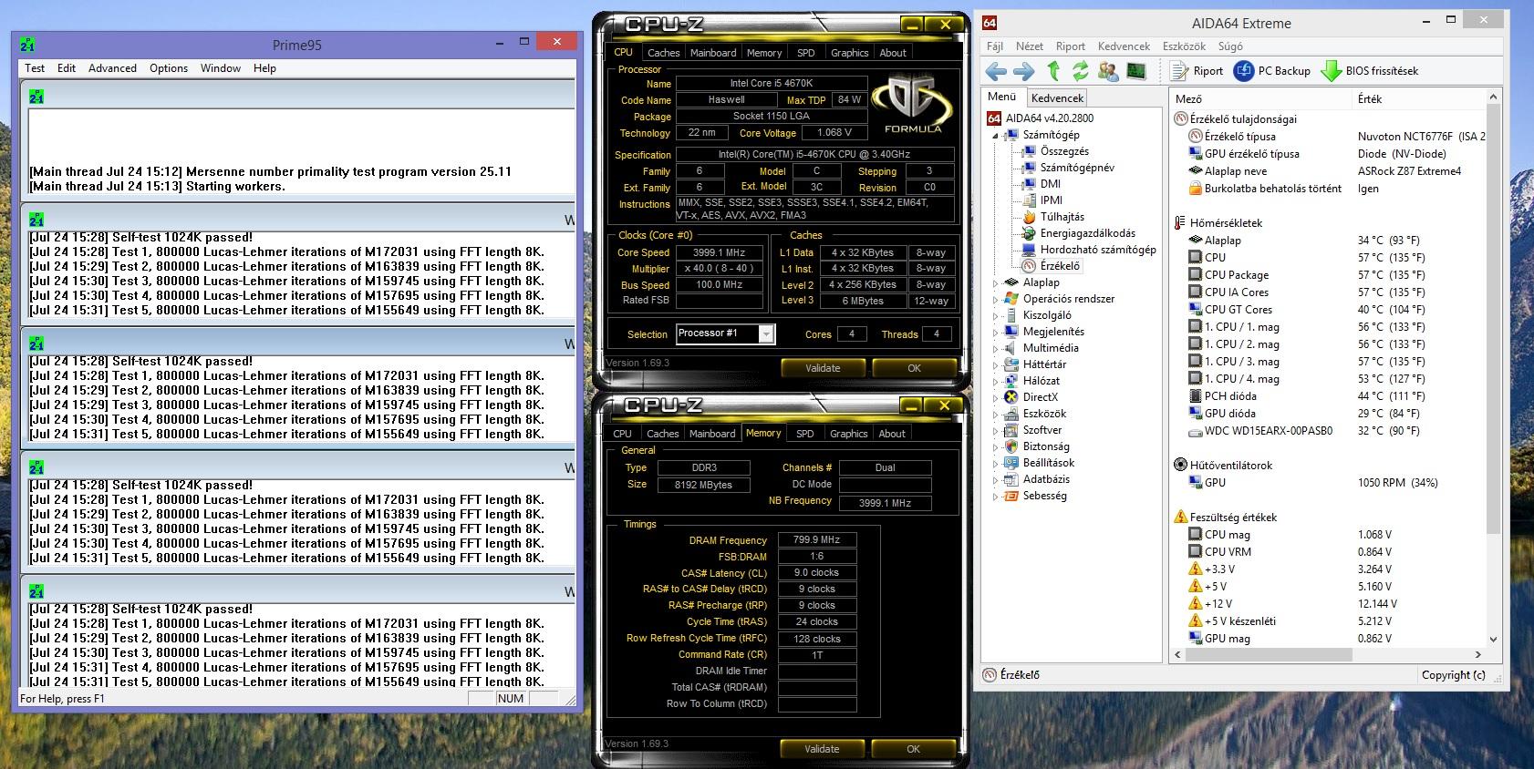Expand the Háttértár tree node
This screenshot has height=769, width=1534.
coord(995,364)
